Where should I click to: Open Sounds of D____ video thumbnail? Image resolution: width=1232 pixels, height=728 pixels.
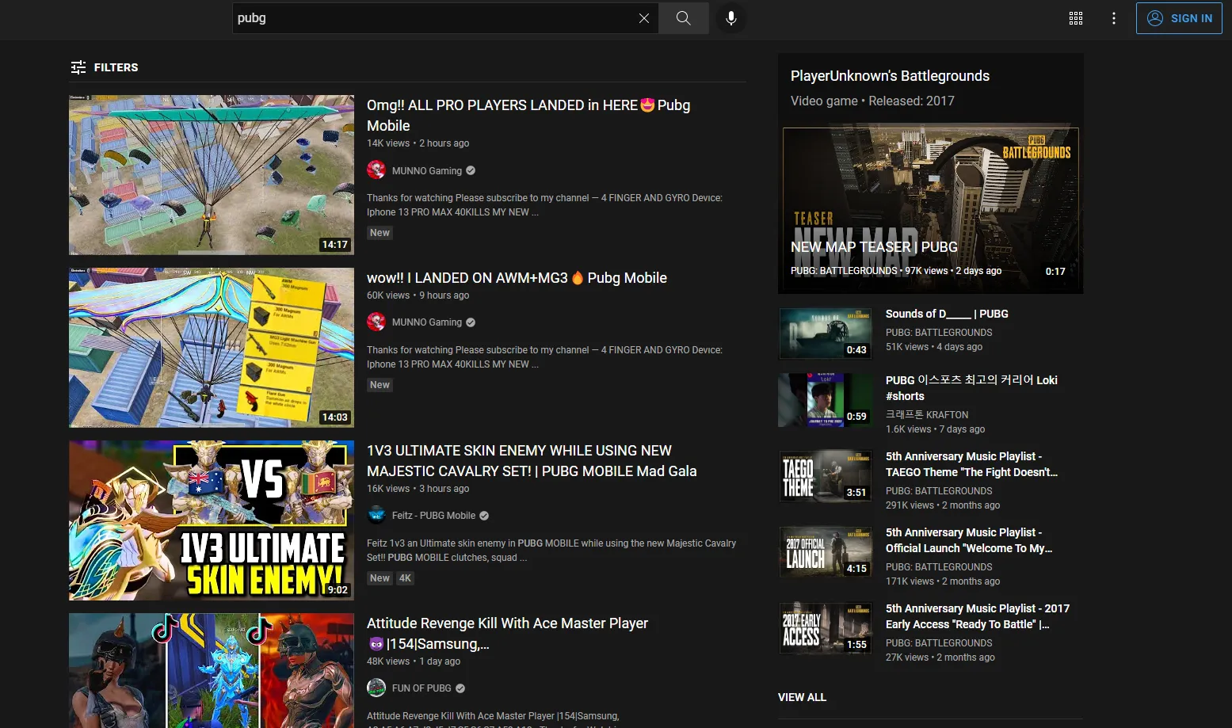826,334
